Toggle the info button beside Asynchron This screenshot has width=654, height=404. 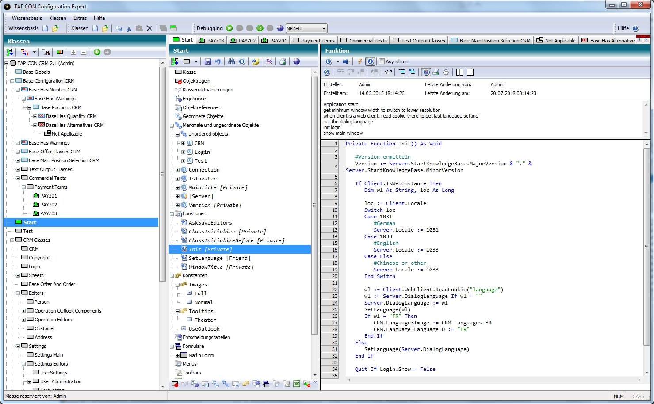pos(371,61)
